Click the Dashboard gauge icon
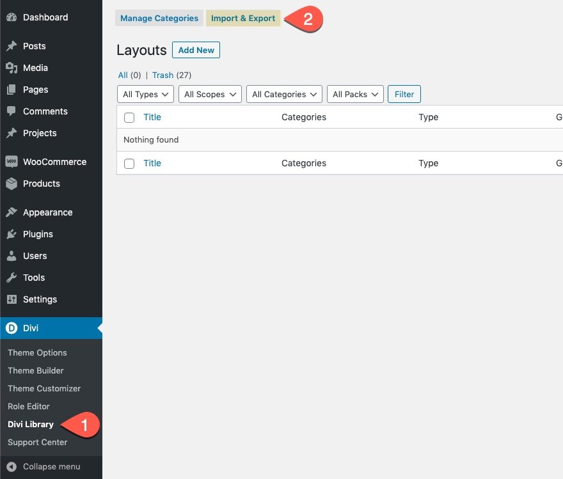 (x=12, y=17)
